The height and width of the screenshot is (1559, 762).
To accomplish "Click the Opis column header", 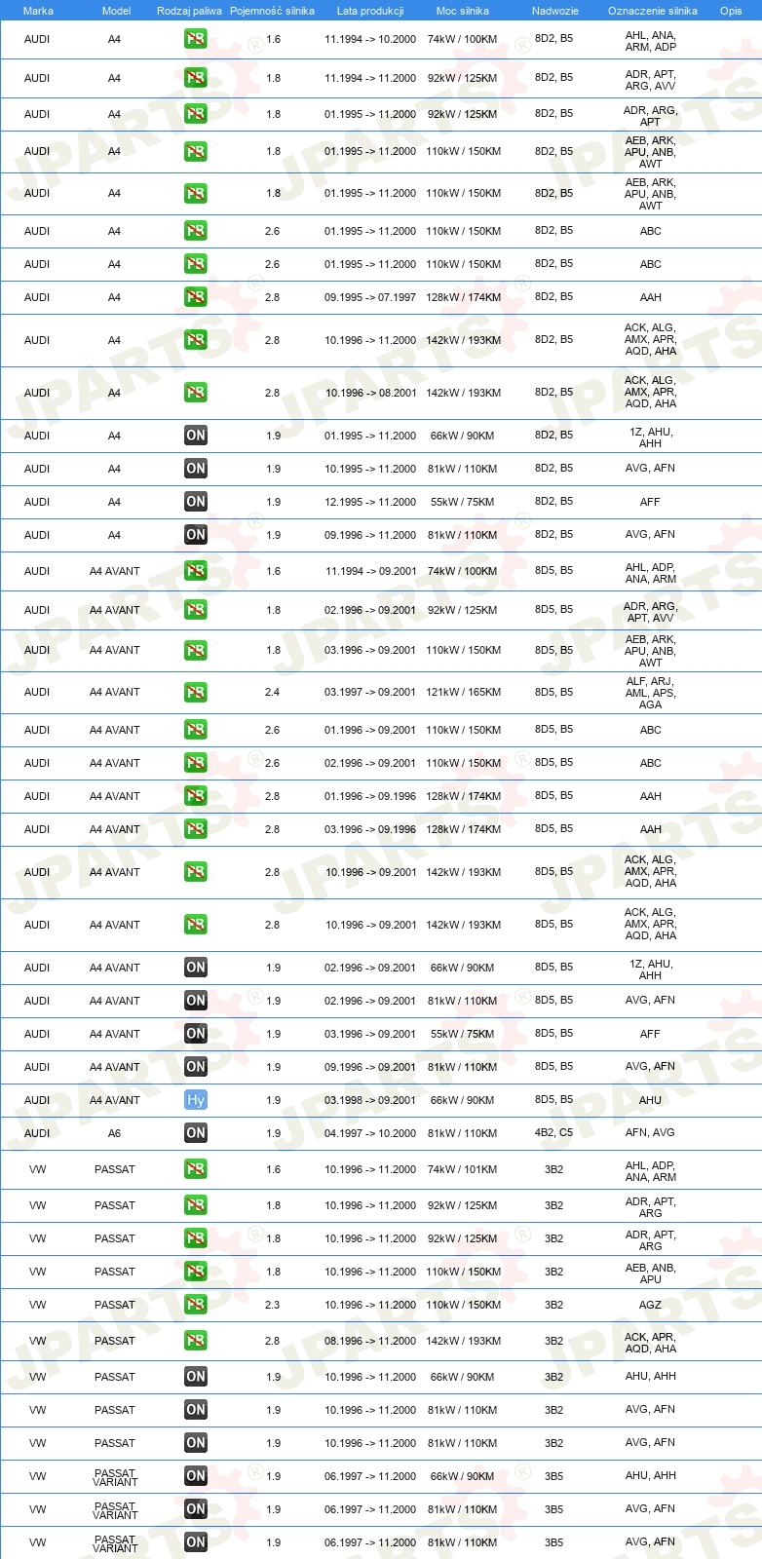I will click(x=731, y=11).
